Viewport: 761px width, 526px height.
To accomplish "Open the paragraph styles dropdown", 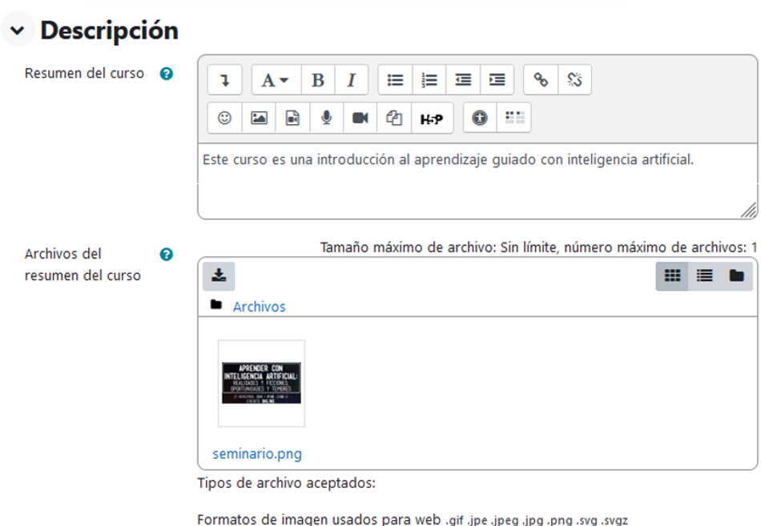I will [275, 80].
